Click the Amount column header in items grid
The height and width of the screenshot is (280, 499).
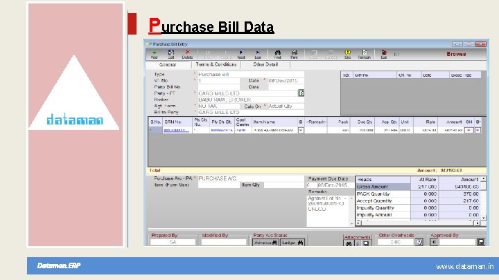coord(451,122)
